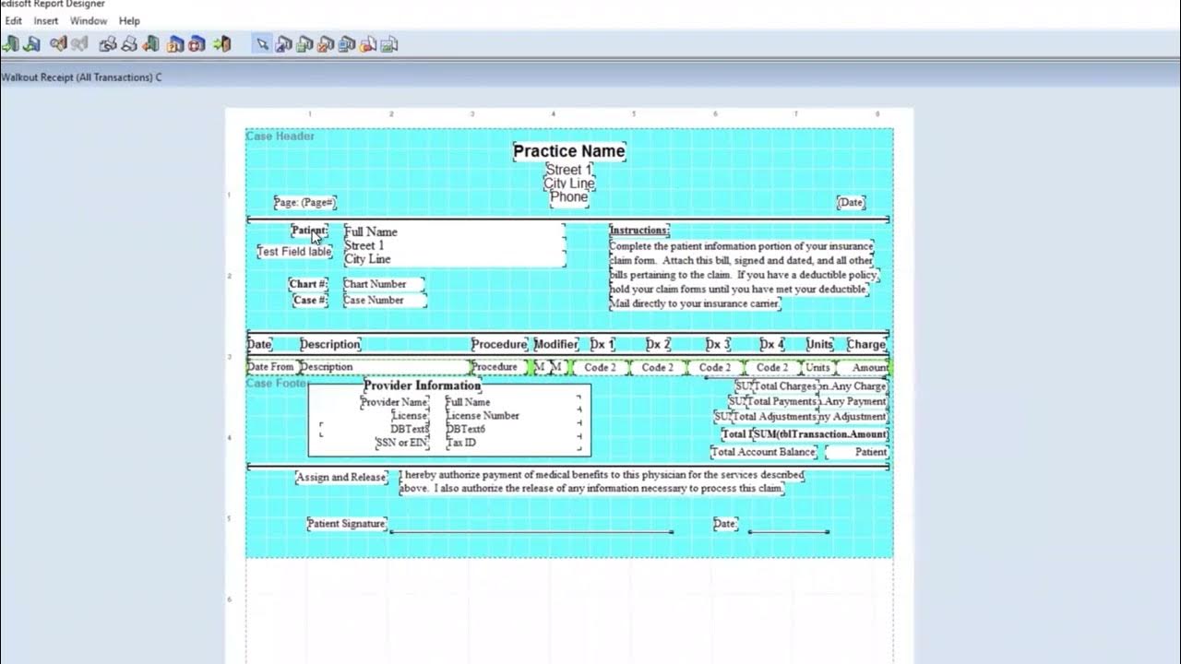The image size is (1181, 664).
Task: Select the Modifier column header
Action: (555, 344)
